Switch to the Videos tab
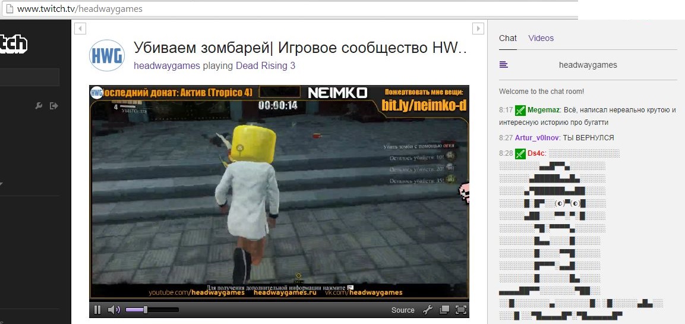Viewport: 685px width, 324px height. (x=541, y=38)
